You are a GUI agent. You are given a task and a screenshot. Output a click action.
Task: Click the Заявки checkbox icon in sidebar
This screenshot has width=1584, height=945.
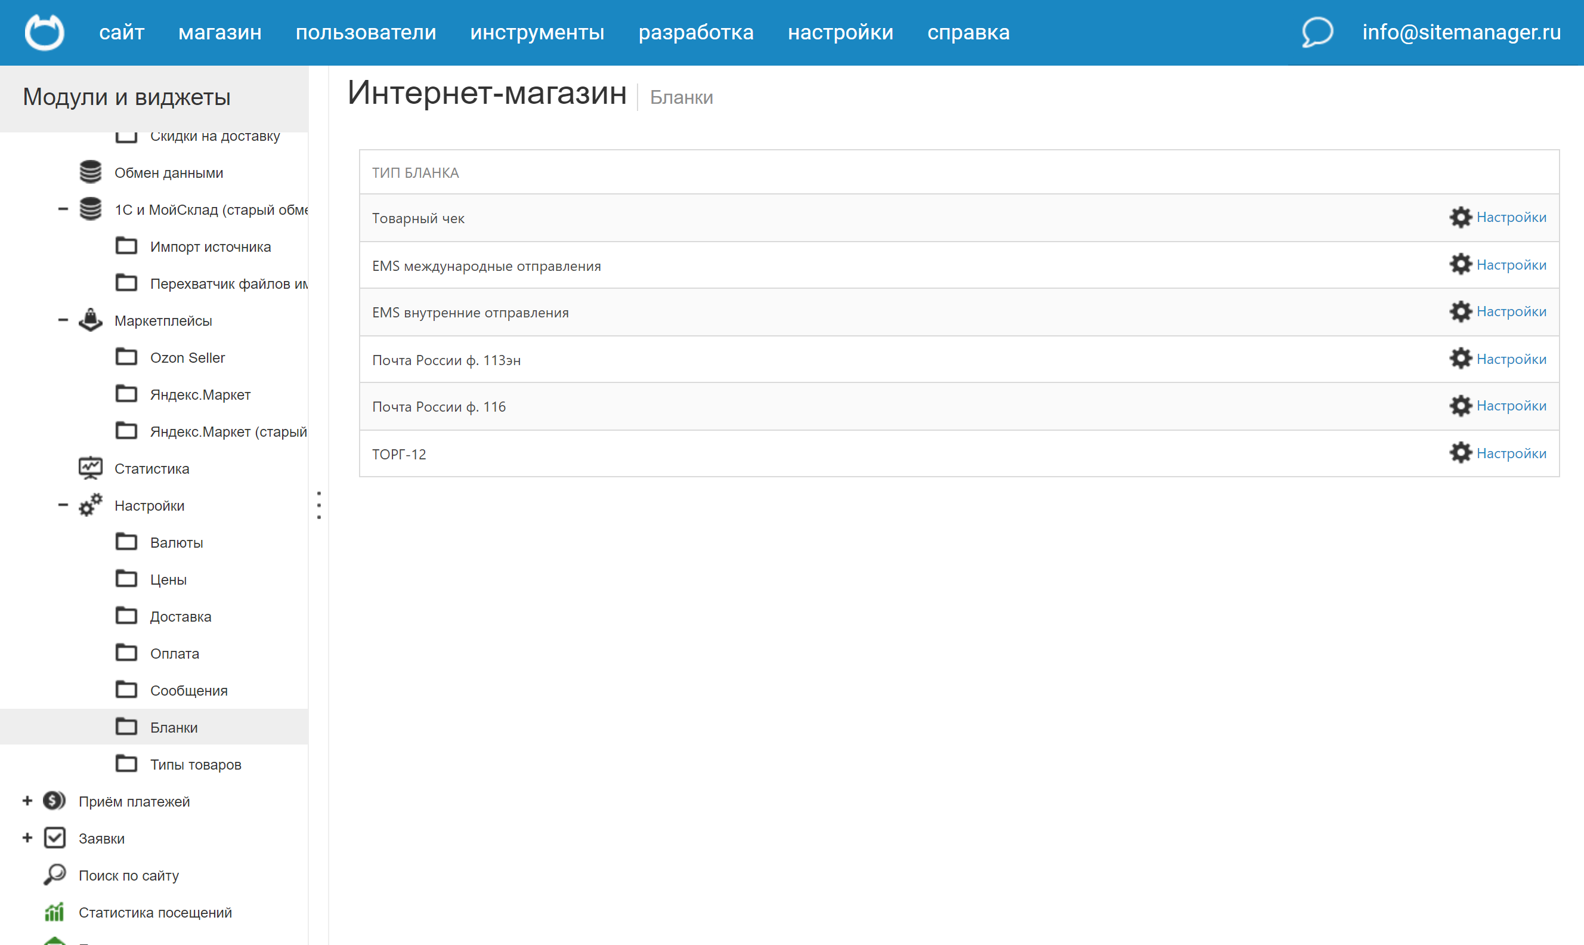[55, 838]
